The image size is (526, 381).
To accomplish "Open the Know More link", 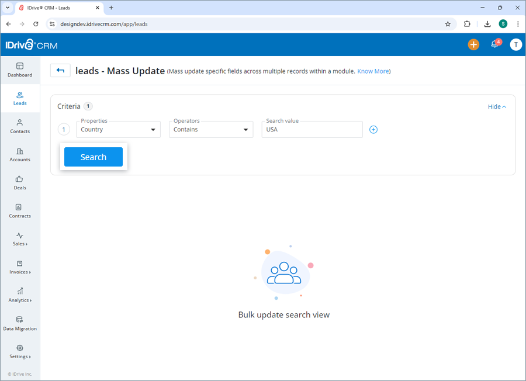I will coord(373,71).
